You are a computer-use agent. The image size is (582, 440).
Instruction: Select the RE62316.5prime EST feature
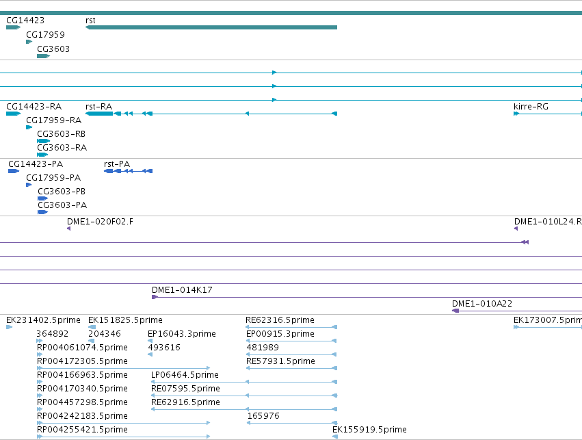(291, 327)
